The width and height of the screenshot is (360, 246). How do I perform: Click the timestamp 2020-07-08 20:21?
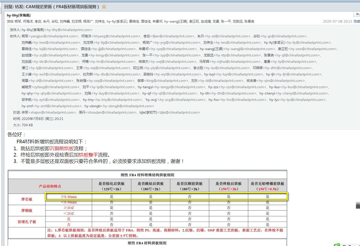coord(338,22)
